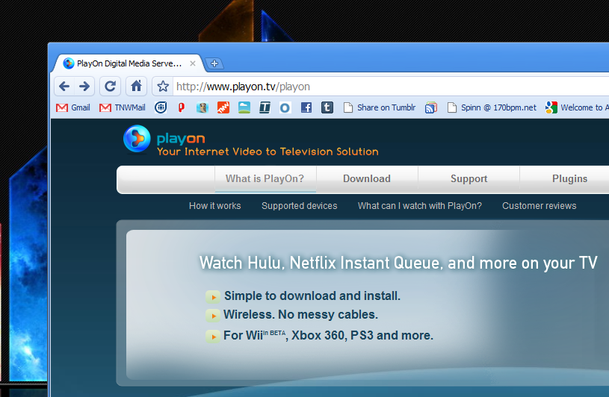
Task: Open the blue O bookmark icon
Action: [285, 107]
